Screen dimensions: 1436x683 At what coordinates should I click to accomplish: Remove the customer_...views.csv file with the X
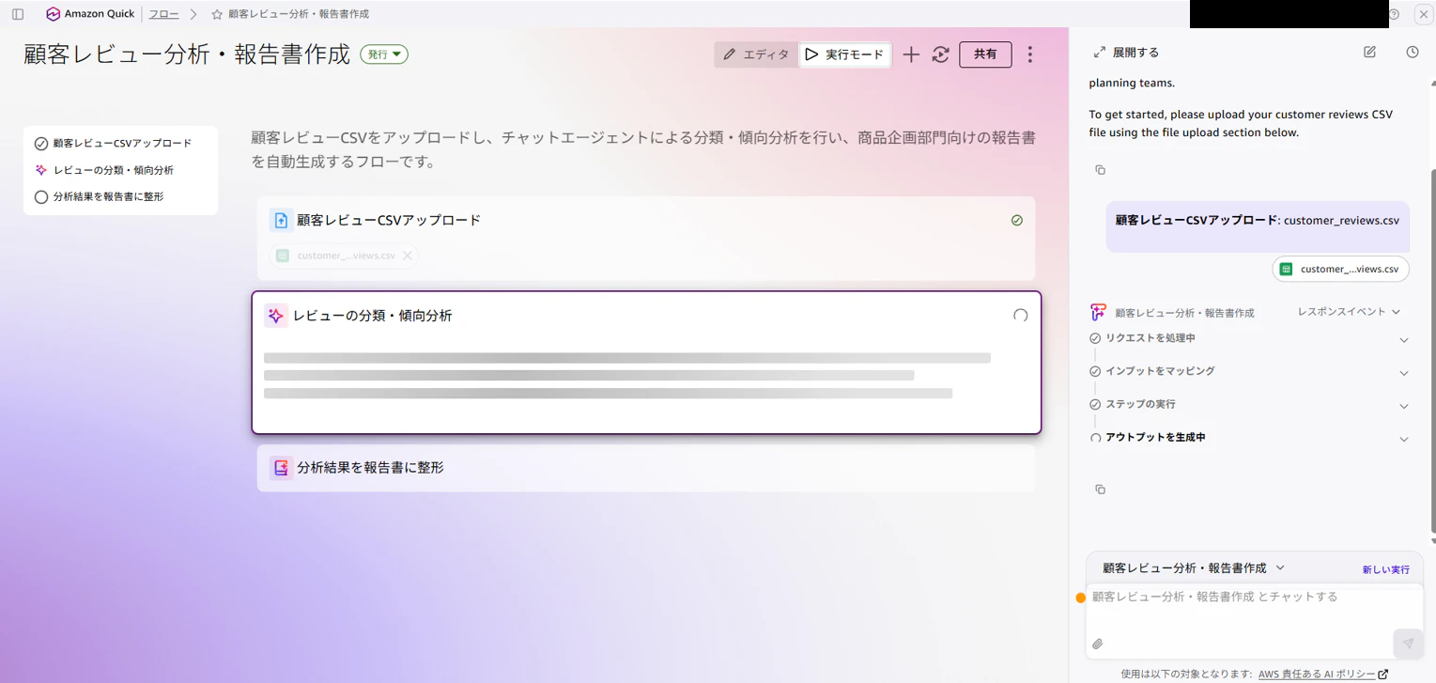408,256
